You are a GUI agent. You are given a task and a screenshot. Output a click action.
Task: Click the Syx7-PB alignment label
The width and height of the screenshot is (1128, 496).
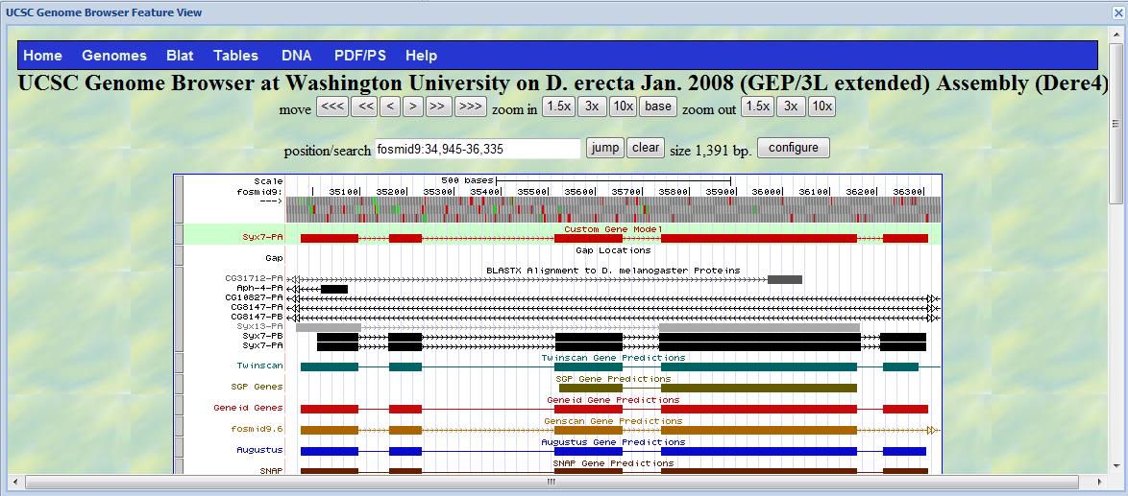tap(263, 335)
